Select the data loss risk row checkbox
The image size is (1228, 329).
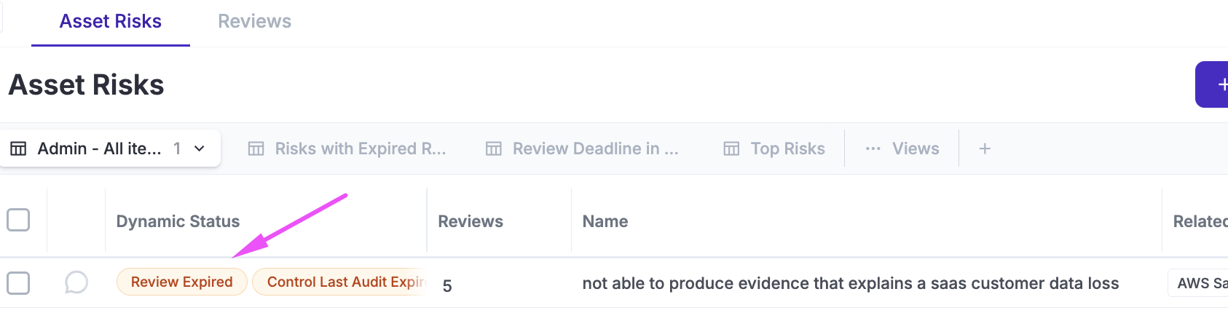click(18, 282)
